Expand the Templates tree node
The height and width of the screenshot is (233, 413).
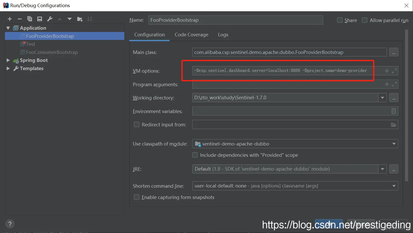point(8,69)
